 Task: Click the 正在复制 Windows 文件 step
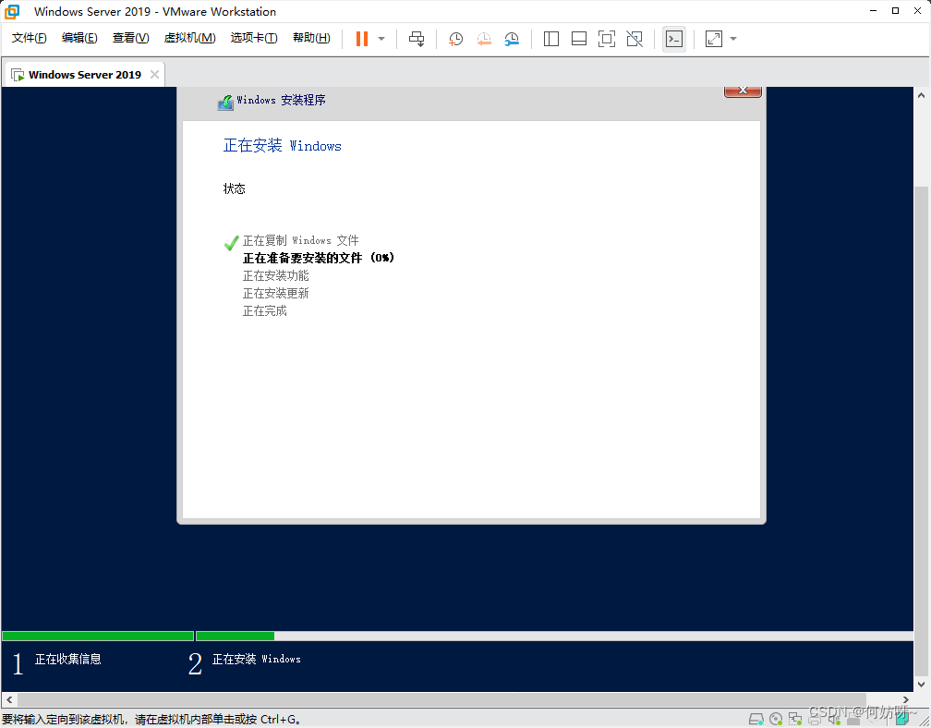(x=300, y=240)
